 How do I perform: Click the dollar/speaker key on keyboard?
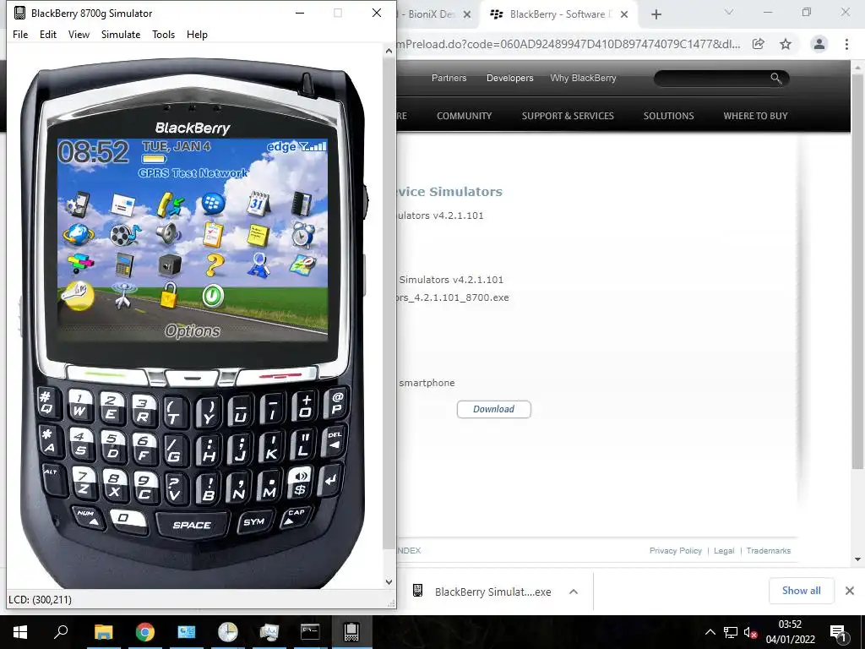(x=300, y=483)
